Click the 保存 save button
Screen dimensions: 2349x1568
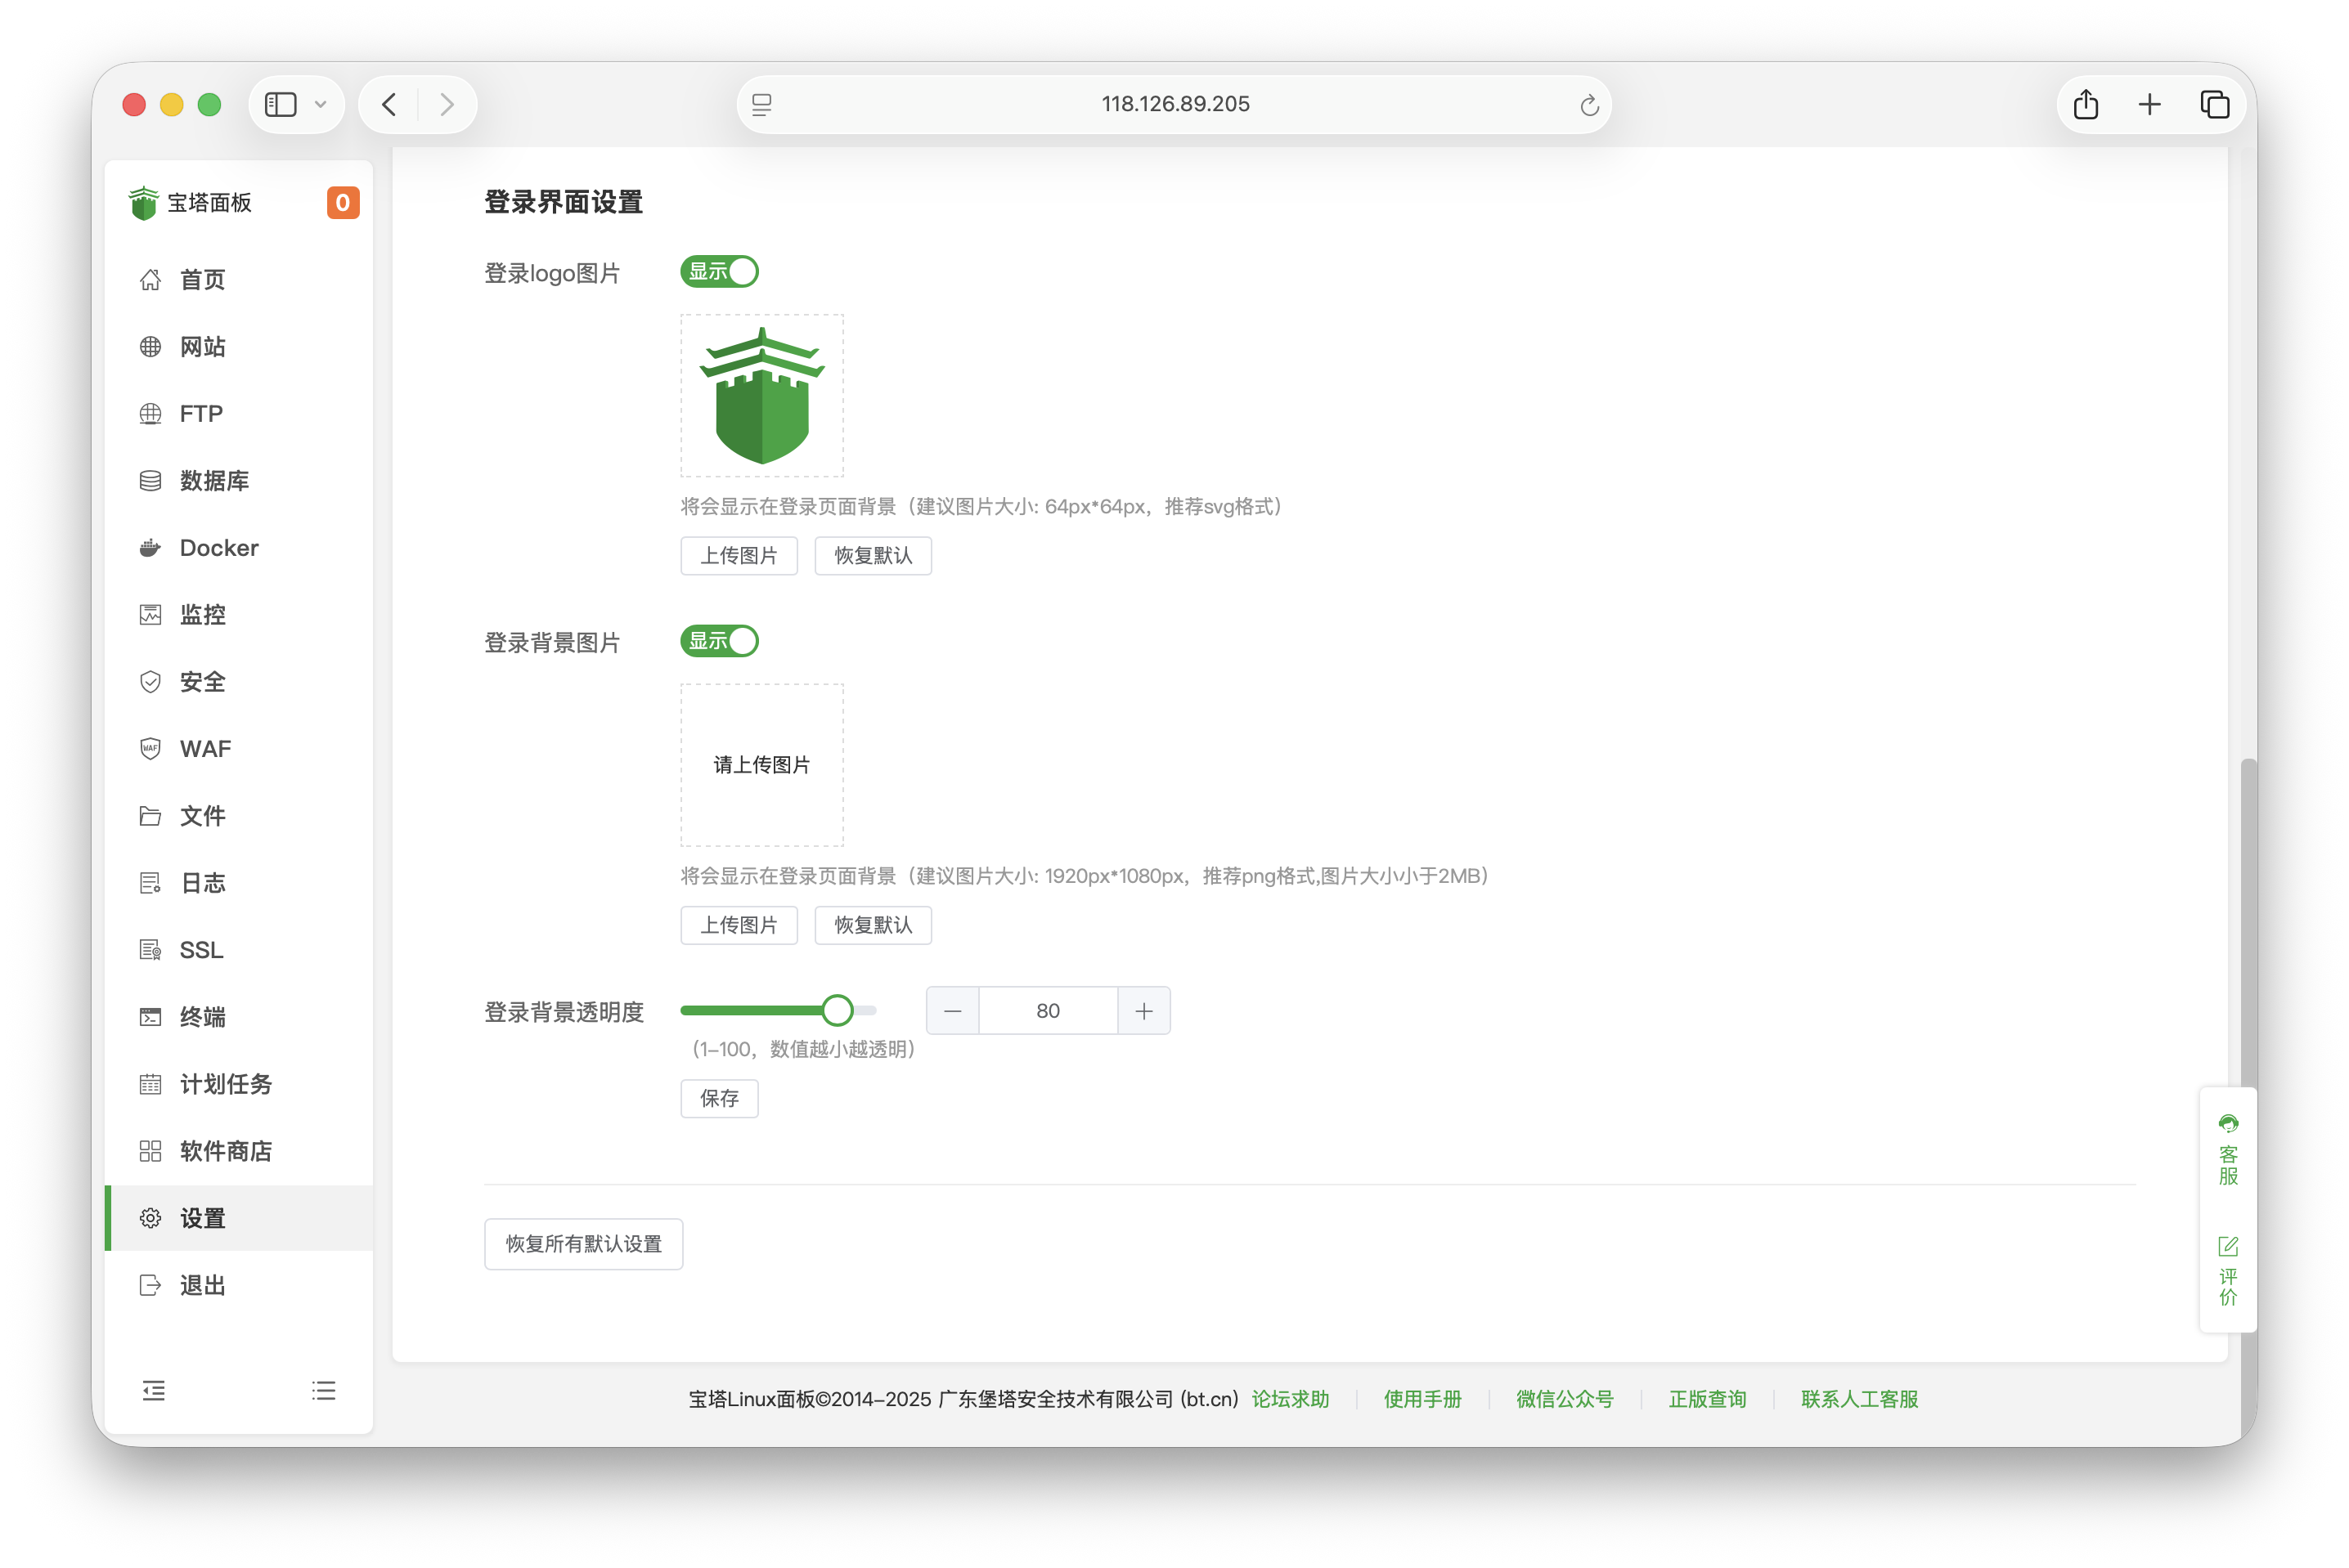point(719,1098)
